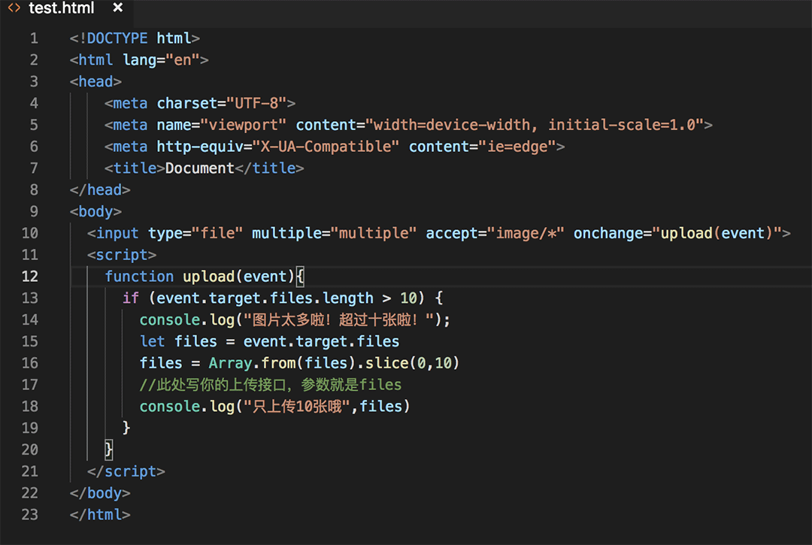The image size is (812, 545).
Task: Click the opening body tag
Action: [x=95, y=212]
